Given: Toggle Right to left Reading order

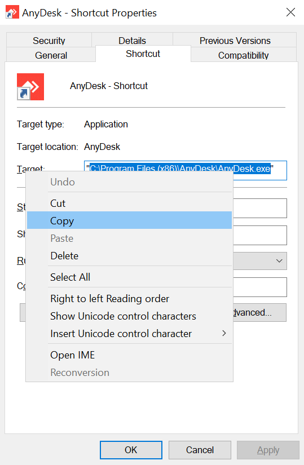Looking at the screenshot, I should [x=129, y=298].
